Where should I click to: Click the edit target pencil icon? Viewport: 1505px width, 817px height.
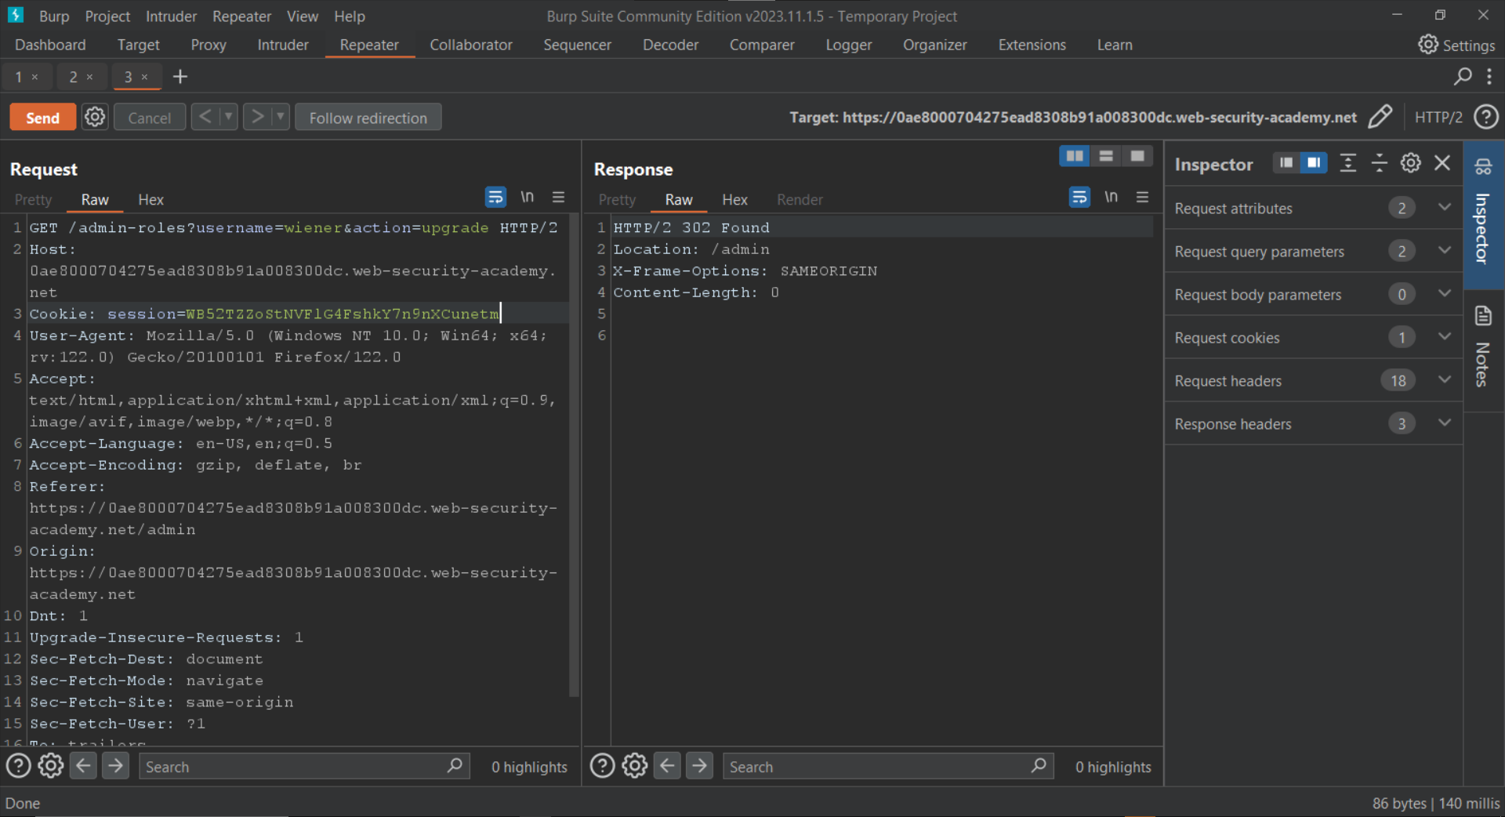click(1380, 117)
